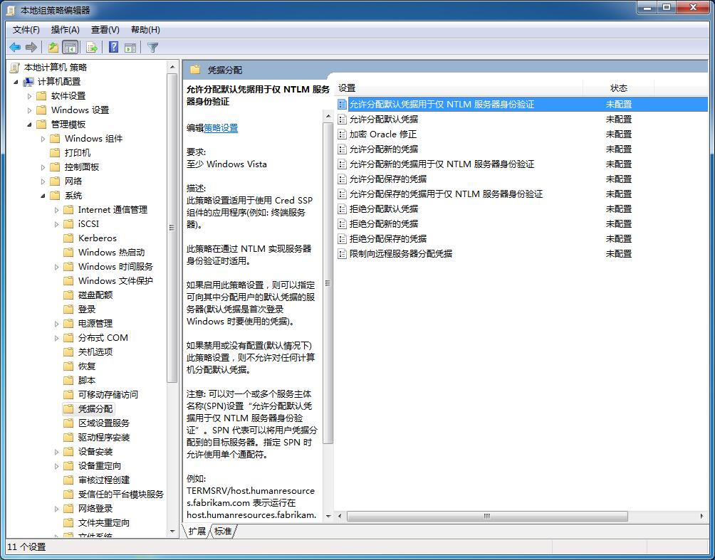Select the 可移动存储访问 tree item

tap(108, 395)
